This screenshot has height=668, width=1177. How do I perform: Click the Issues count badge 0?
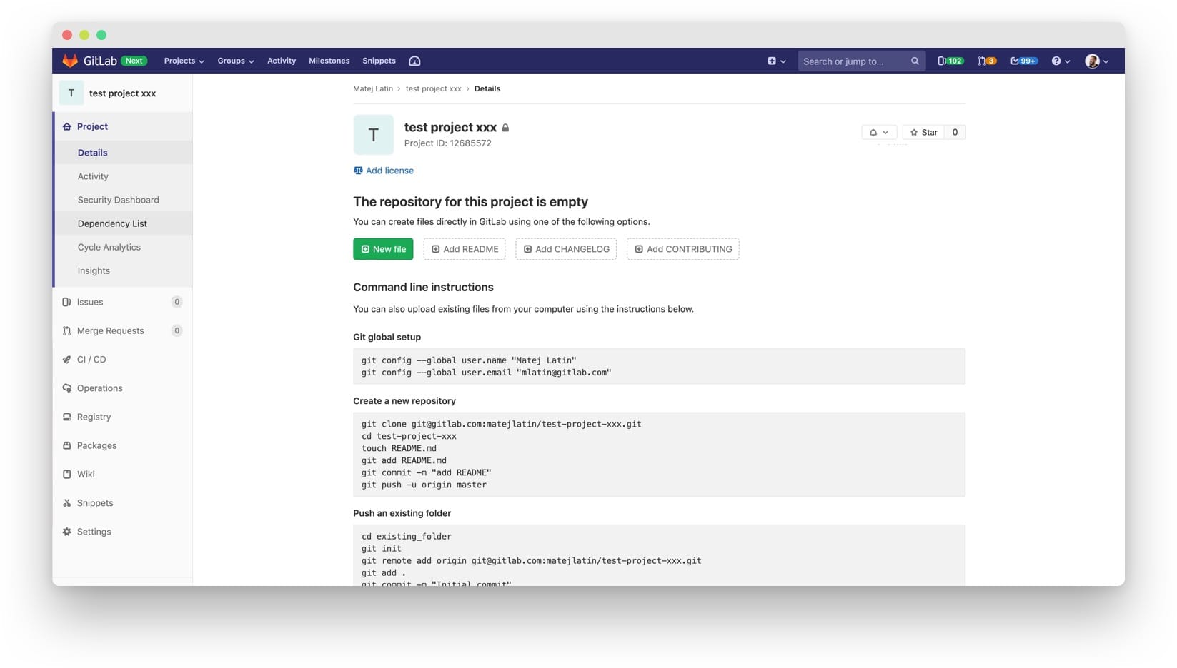(x=177, y=302)
